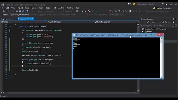This screenshot has height=100, width=178.
Task: Click the console window title bar icon
Action: 74,35
